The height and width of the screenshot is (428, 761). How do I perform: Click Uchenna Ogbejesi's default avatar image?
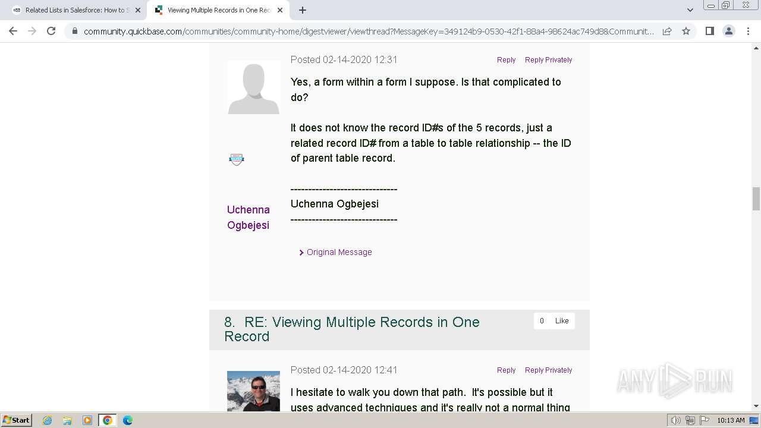(x=253, y=87)
